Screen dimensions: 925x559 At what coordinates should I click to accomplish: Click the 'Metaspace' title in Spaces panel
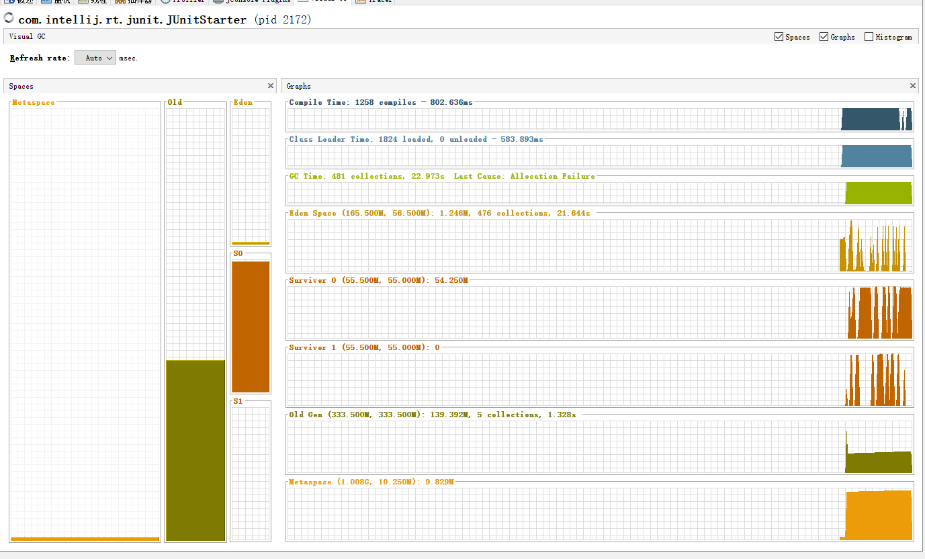coord(34,102)
